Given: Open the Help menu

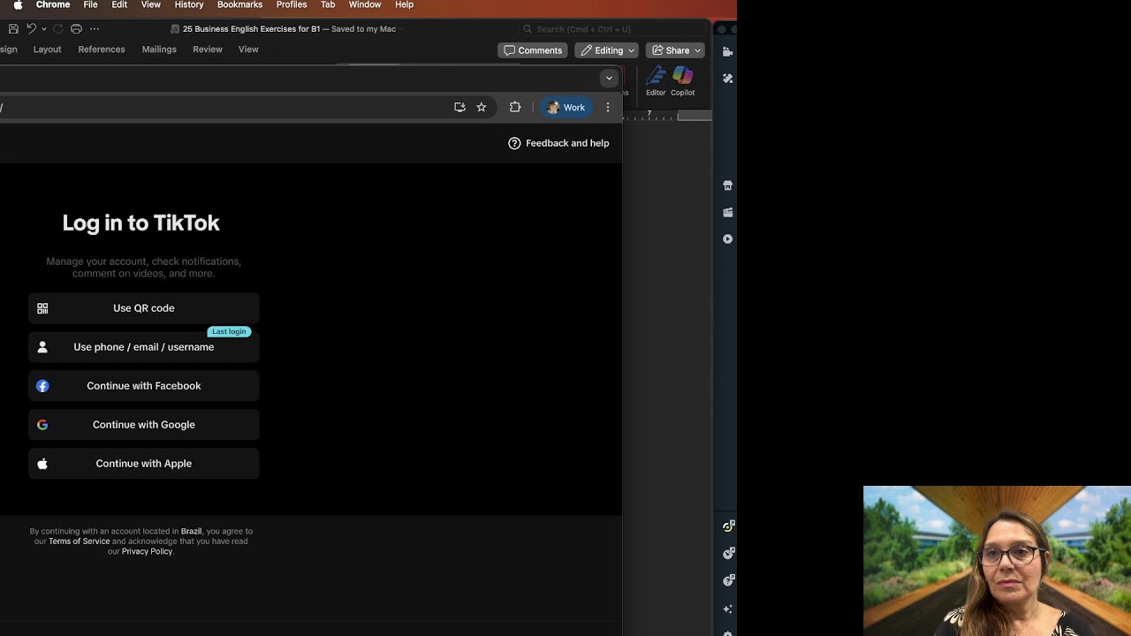Looking at the screenshot, I should [x=404, y=5].
